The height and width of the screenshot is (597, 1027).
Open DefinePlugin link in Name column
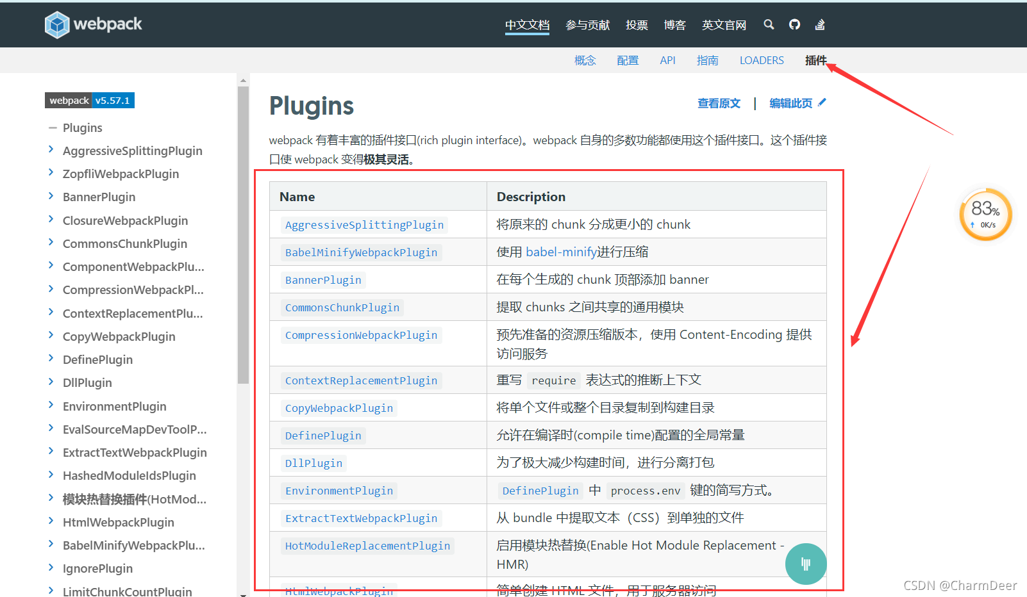323,436
